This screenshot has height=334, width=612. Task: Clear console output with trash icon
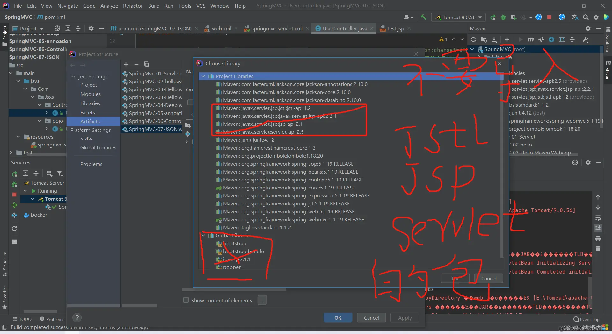[598, 249]
